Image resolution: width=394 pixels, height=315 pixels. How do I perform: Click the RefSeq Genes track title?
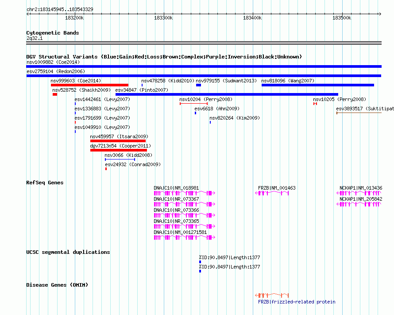(x=45, y=183)
